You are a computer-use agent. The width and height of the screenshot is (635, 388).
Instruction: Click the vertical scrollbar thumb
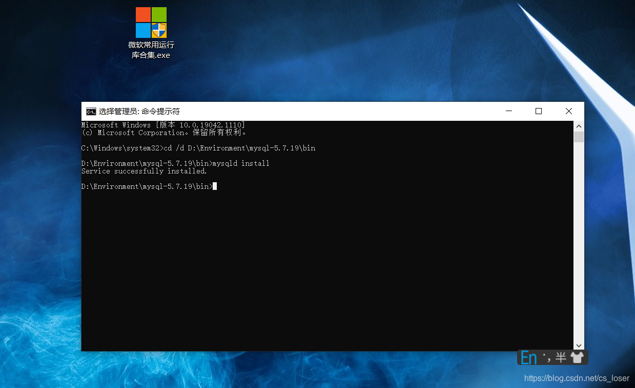pos(579,137)
